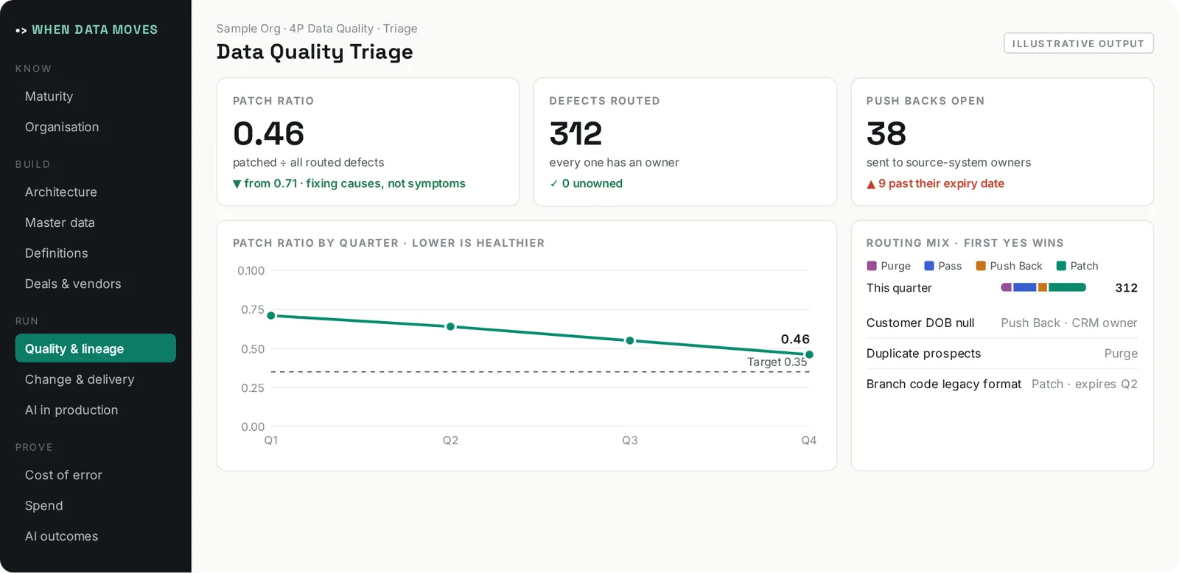Click the Branch code legacy format row

(x=1002, y=384)
